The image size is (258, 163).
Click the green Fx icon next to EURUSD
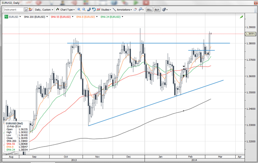pos(6,17)
